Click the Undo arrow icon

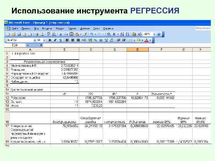point(91,34)
